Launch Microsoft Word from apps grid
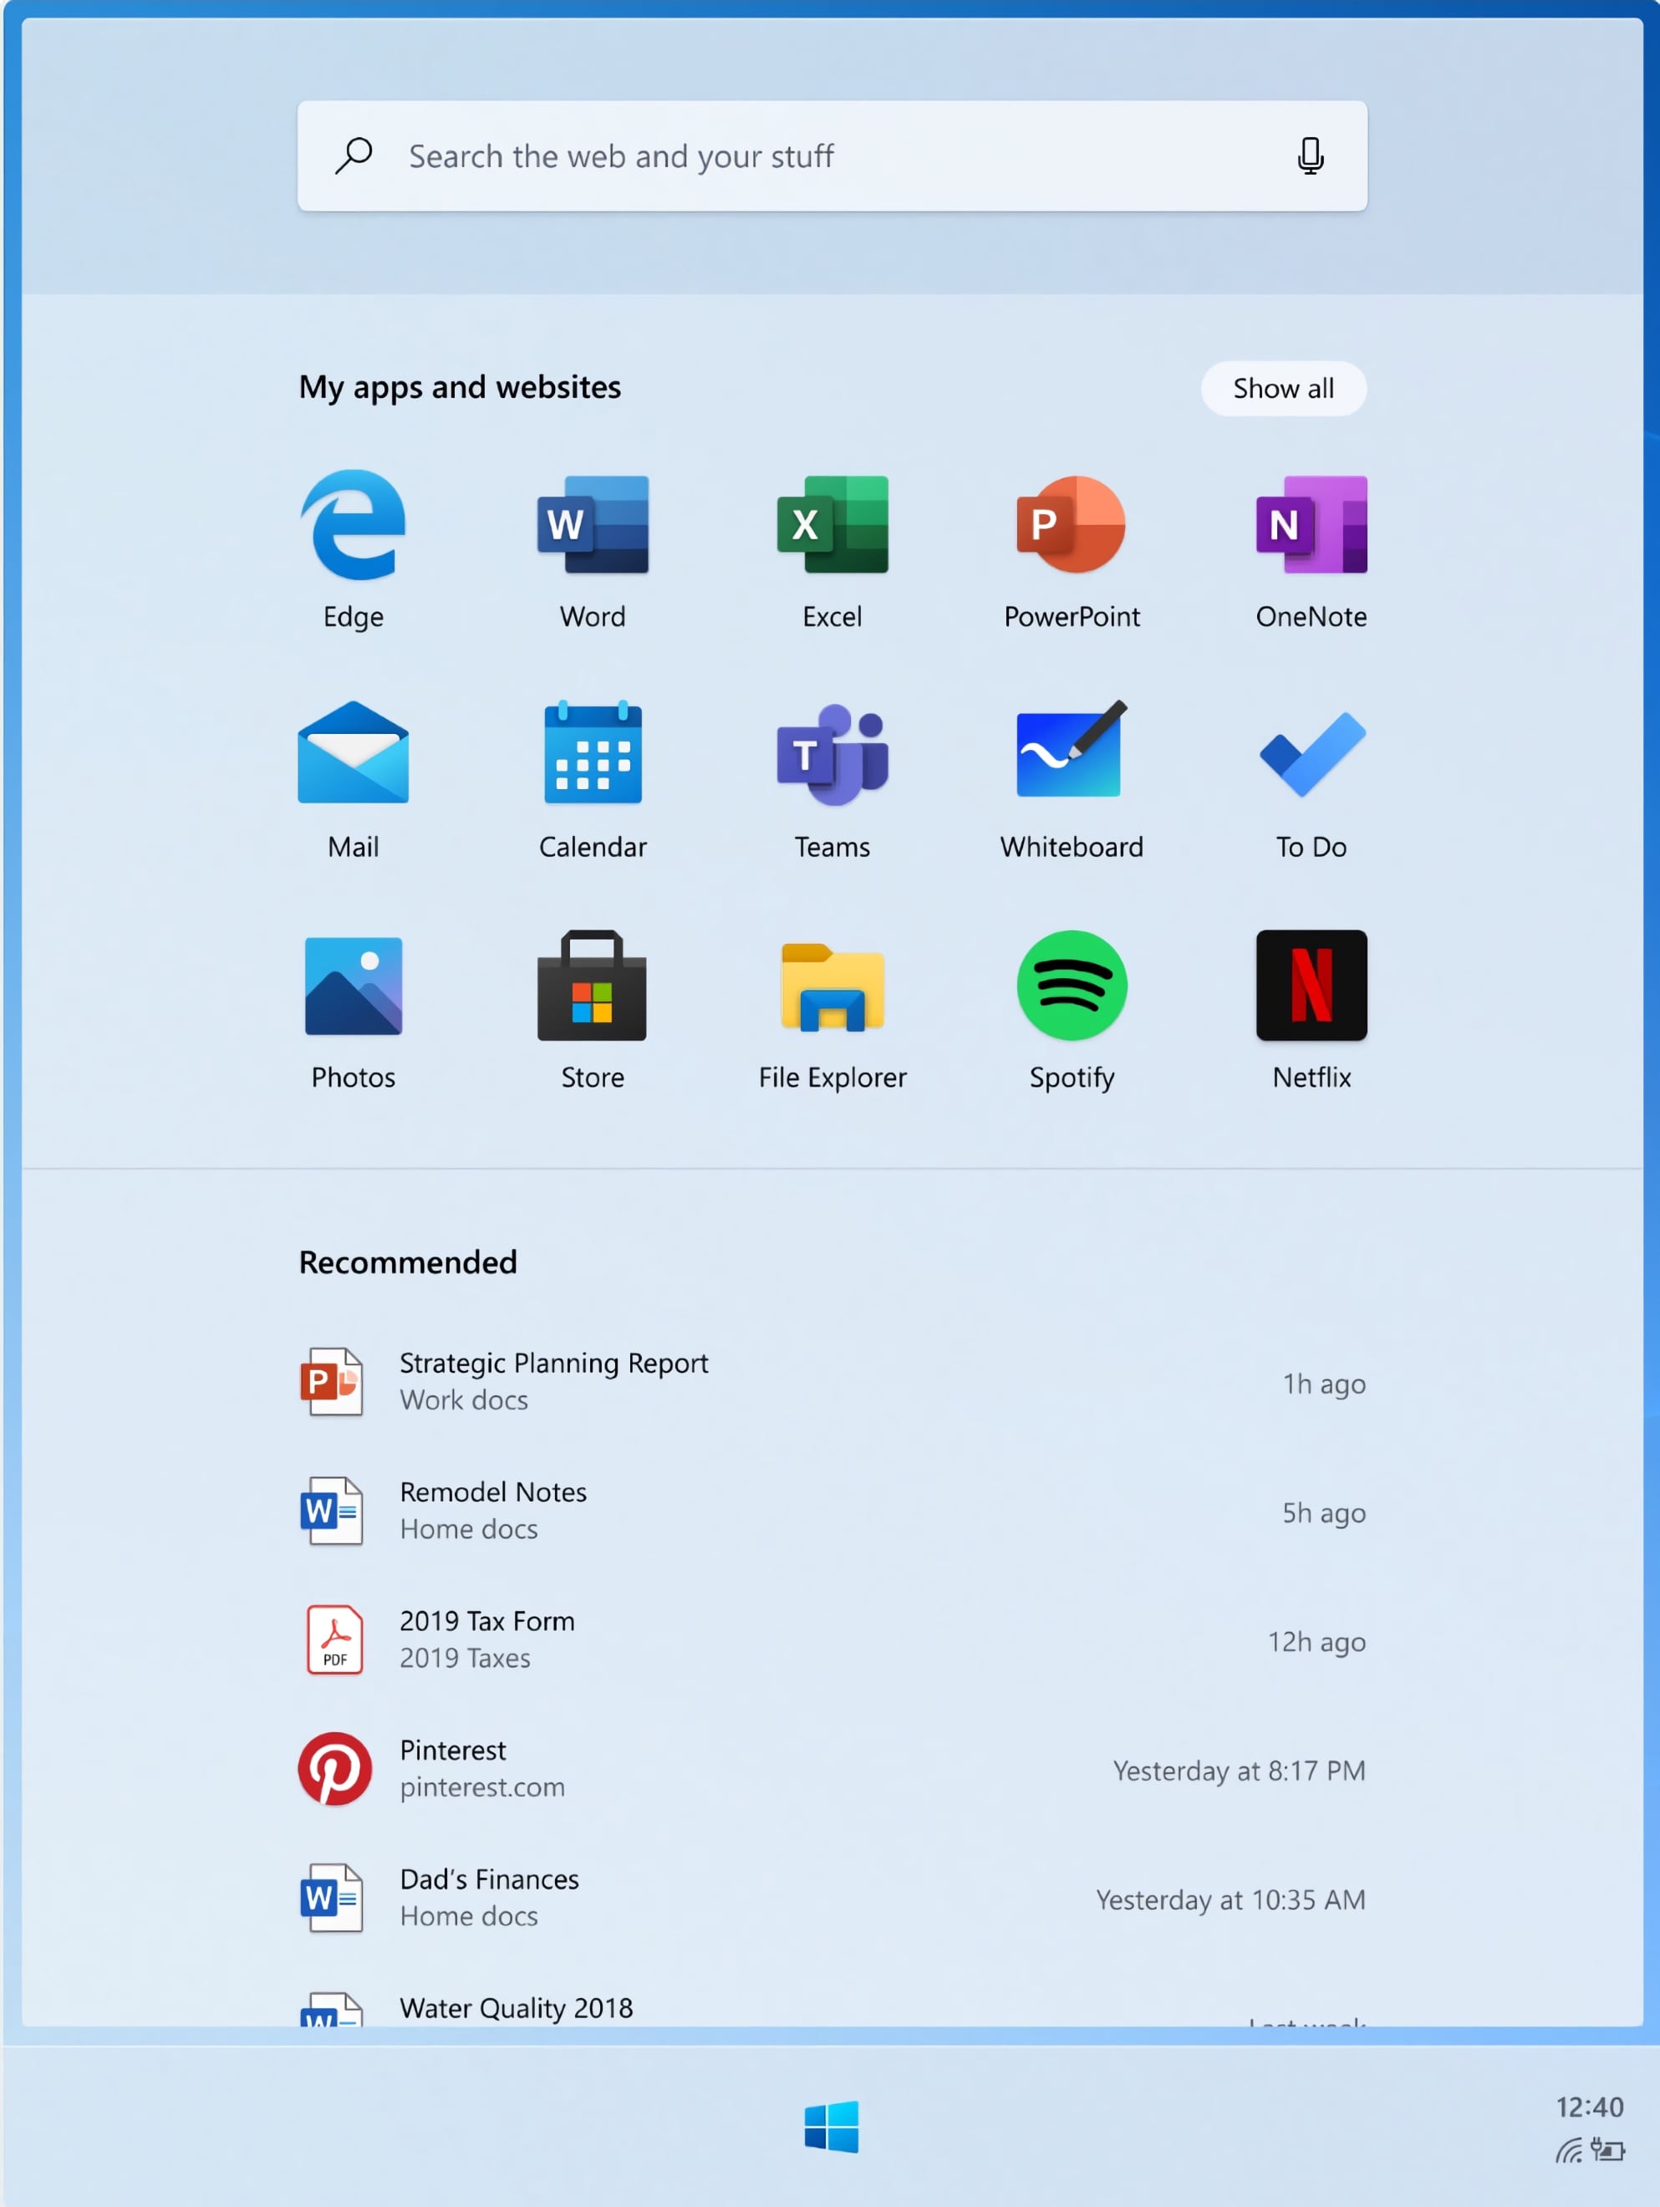Screen dimensions: 1660x2207 [x=593, y=526]
